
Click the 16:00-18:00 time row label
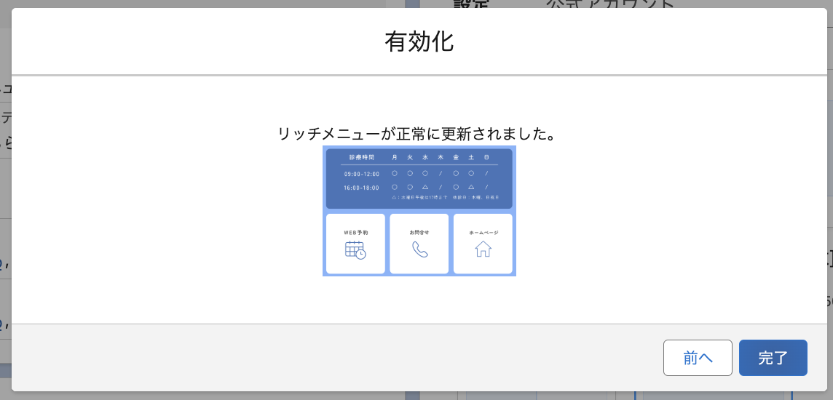click(361, 188)
